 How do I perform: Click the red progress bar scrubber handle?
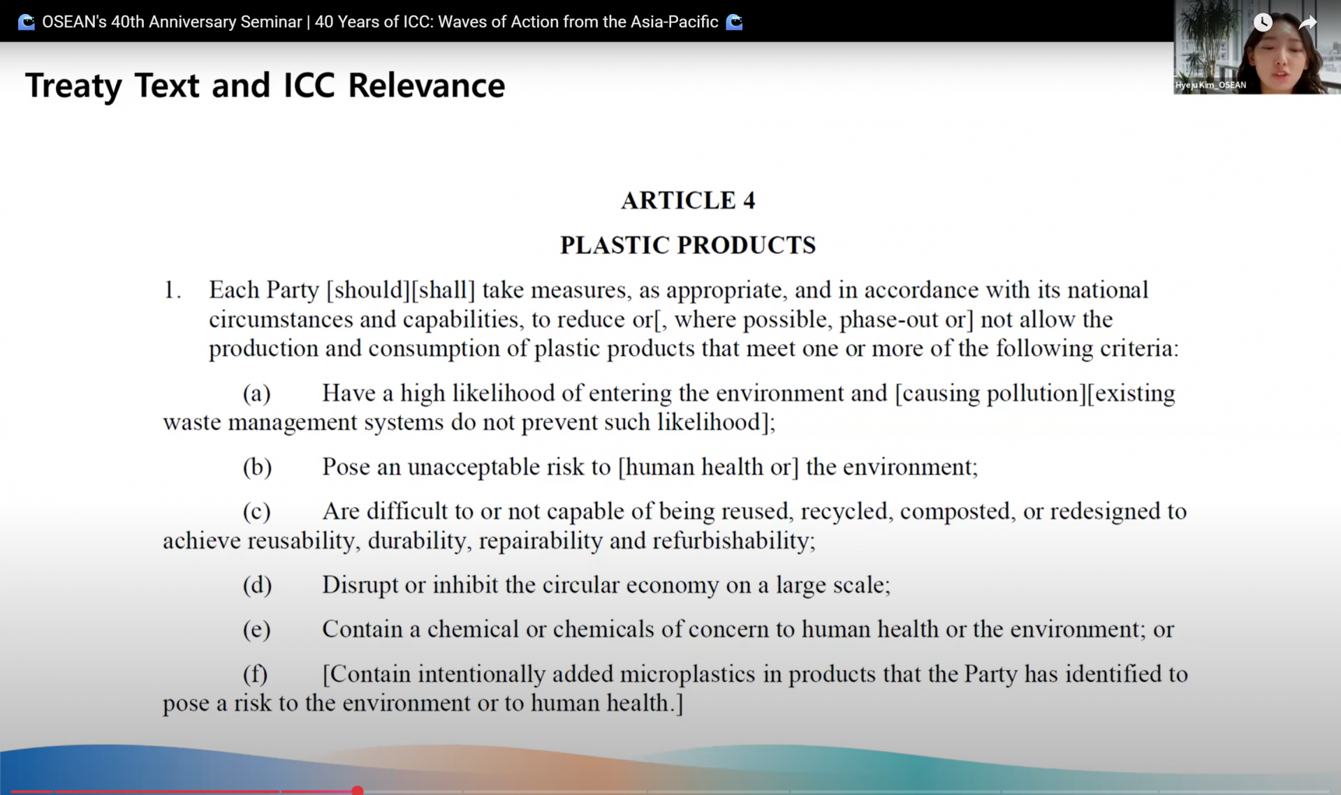[x=358, y=791]
